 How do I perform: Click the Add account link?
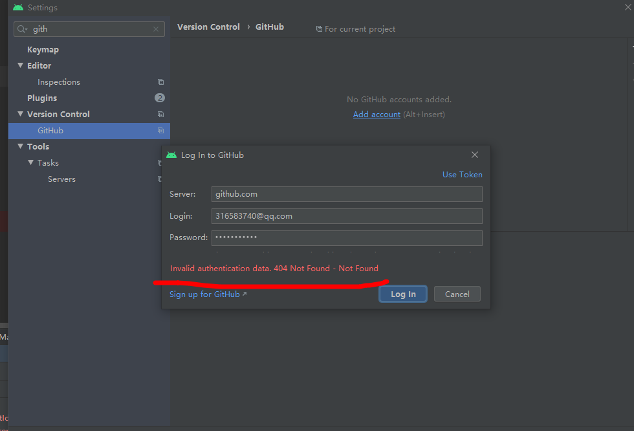[x=377, y=115]
